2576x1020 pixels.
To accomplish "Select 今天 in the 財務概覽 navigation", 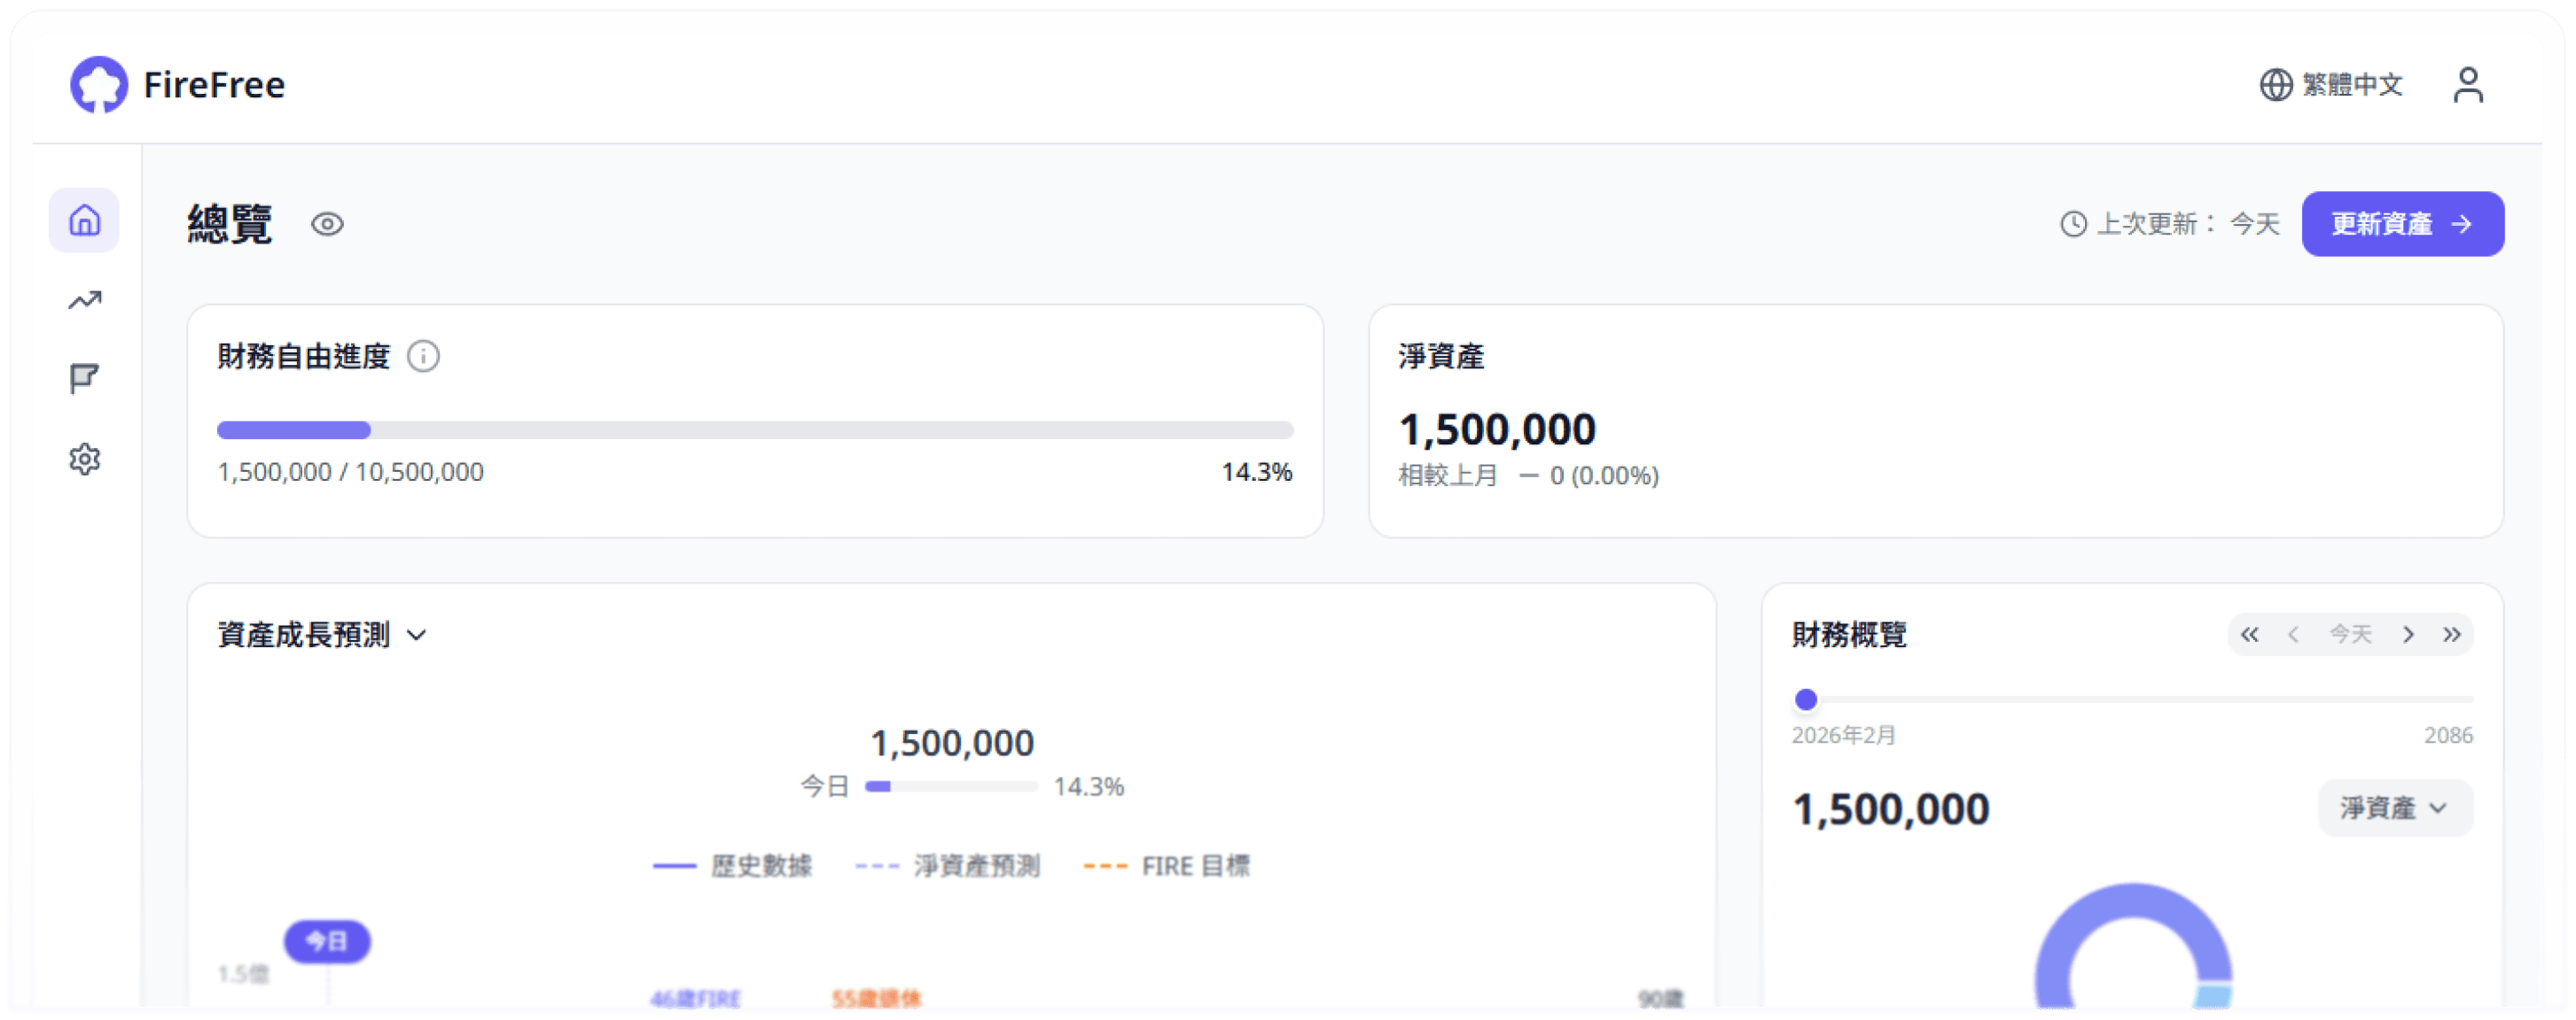I will (x=2351, y=633).
